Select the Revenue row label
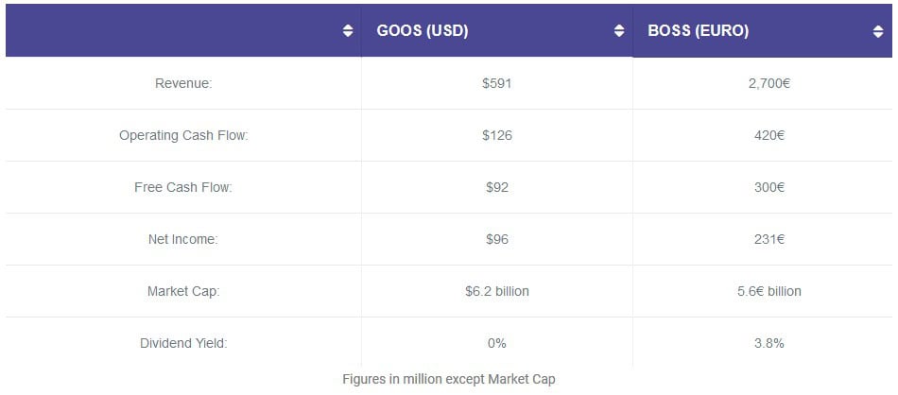Image resolution: width=898 pixels, height=395 pixels. pos(183,83)
